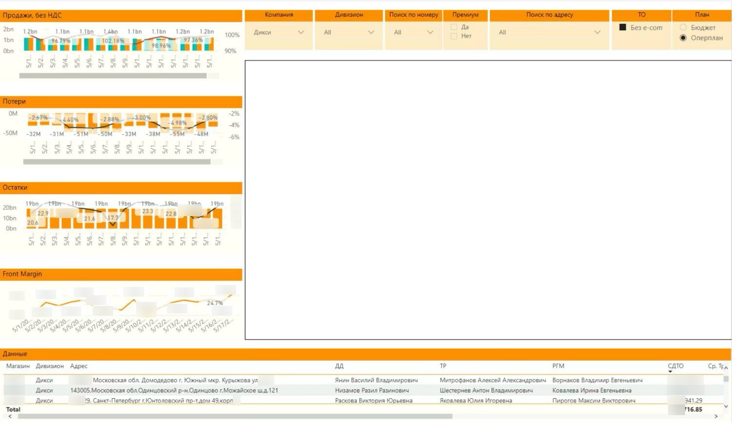Click the table's scroll right arrow

click(x=716, y=416)
